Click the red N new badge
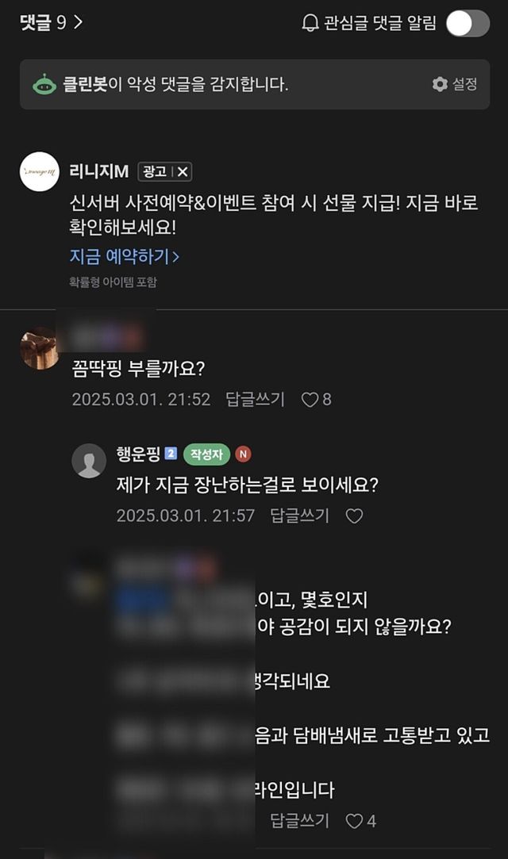This screenshot has width=508, height=859. pos(244,454)
